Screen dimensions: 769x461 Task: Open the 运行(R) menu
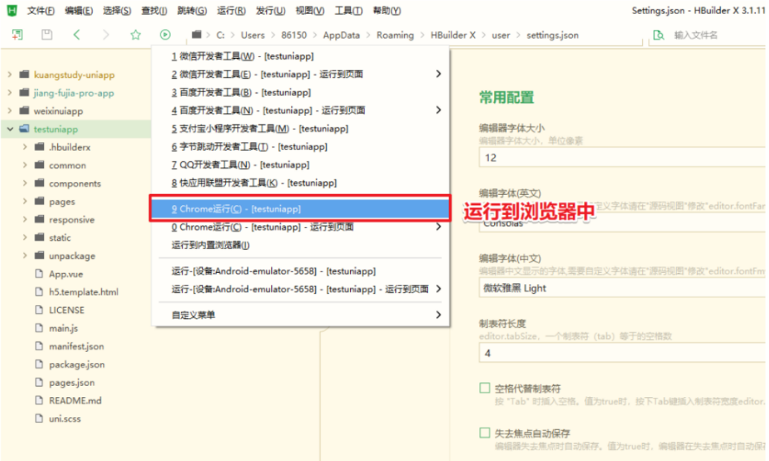(231, 10)
